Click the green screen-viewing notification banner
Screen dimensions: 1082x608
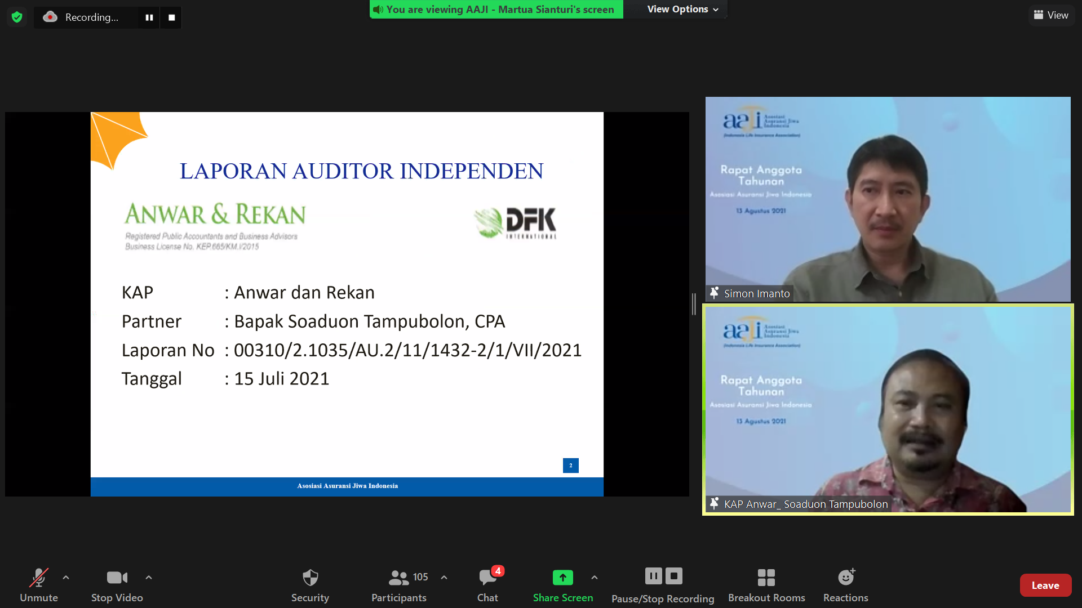click(496, 9)
